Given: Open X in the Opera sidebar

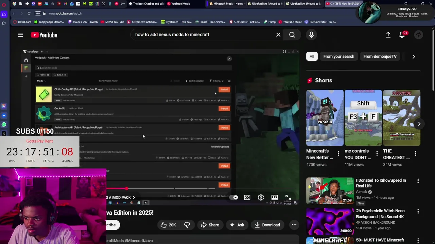Looking at the screenshot, I should click(4, 134).
